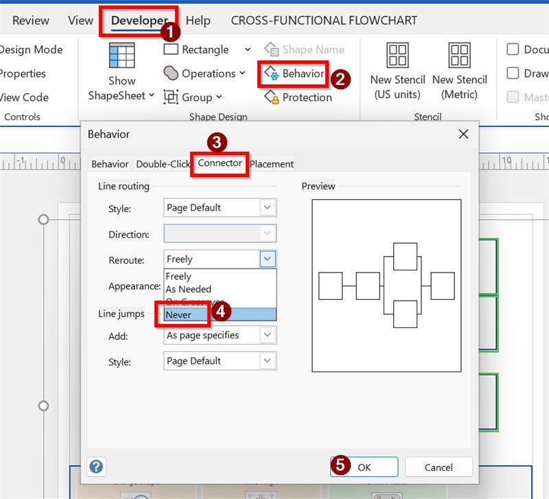The width and height of the screenshot is (549, 499).
Task: Switch to the Double-Click tab
Action: (163, 164)
